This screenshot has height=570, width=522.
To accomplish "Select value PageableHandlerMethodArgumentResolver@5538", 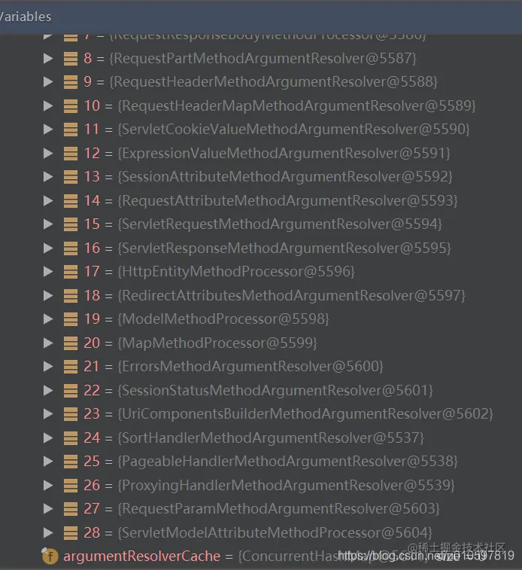I will click(x=287, y=462).
